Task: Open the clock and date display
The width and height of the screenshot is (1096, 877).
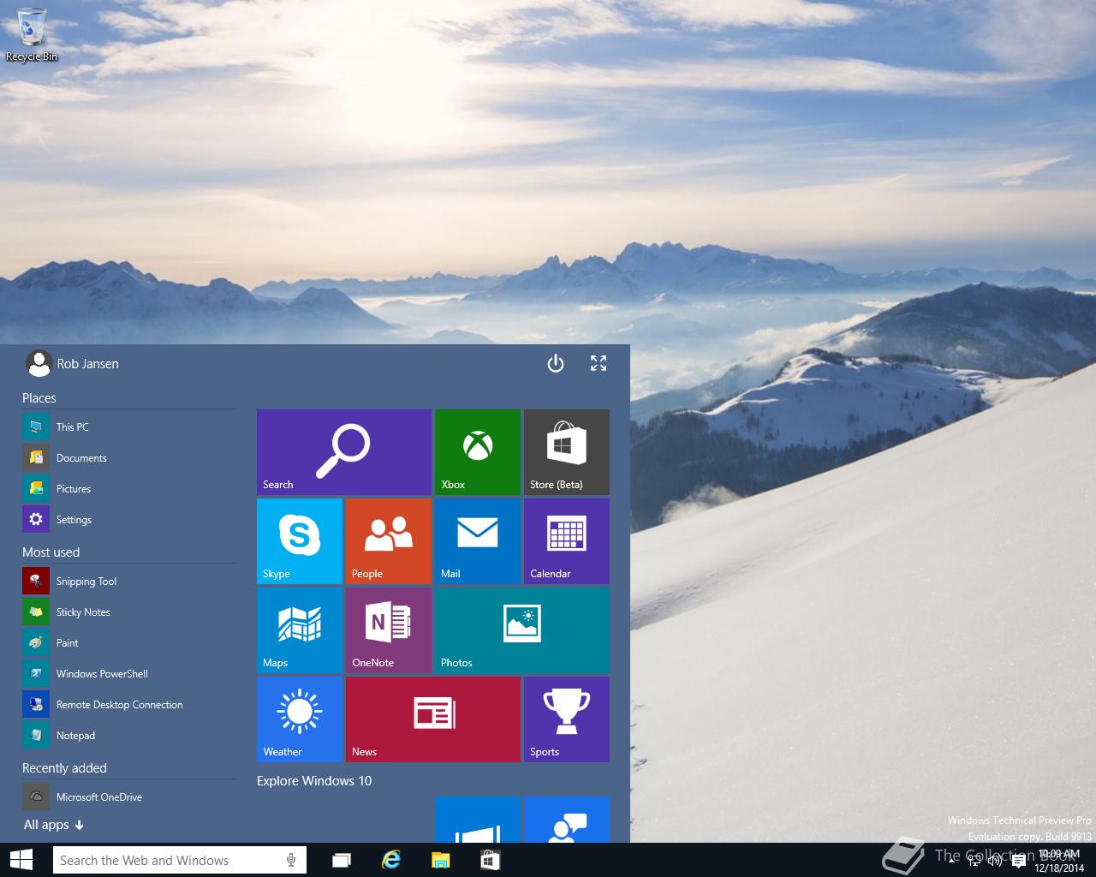Action: click(1059, 861)
